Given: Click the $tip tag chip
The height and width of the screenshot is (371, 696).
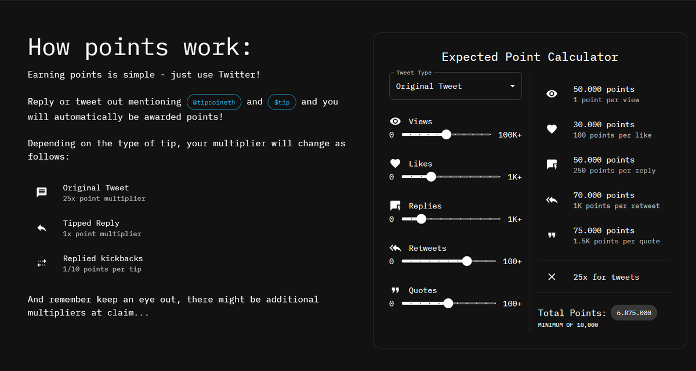Looking at the screenshot, I should (x=282, y=102).
